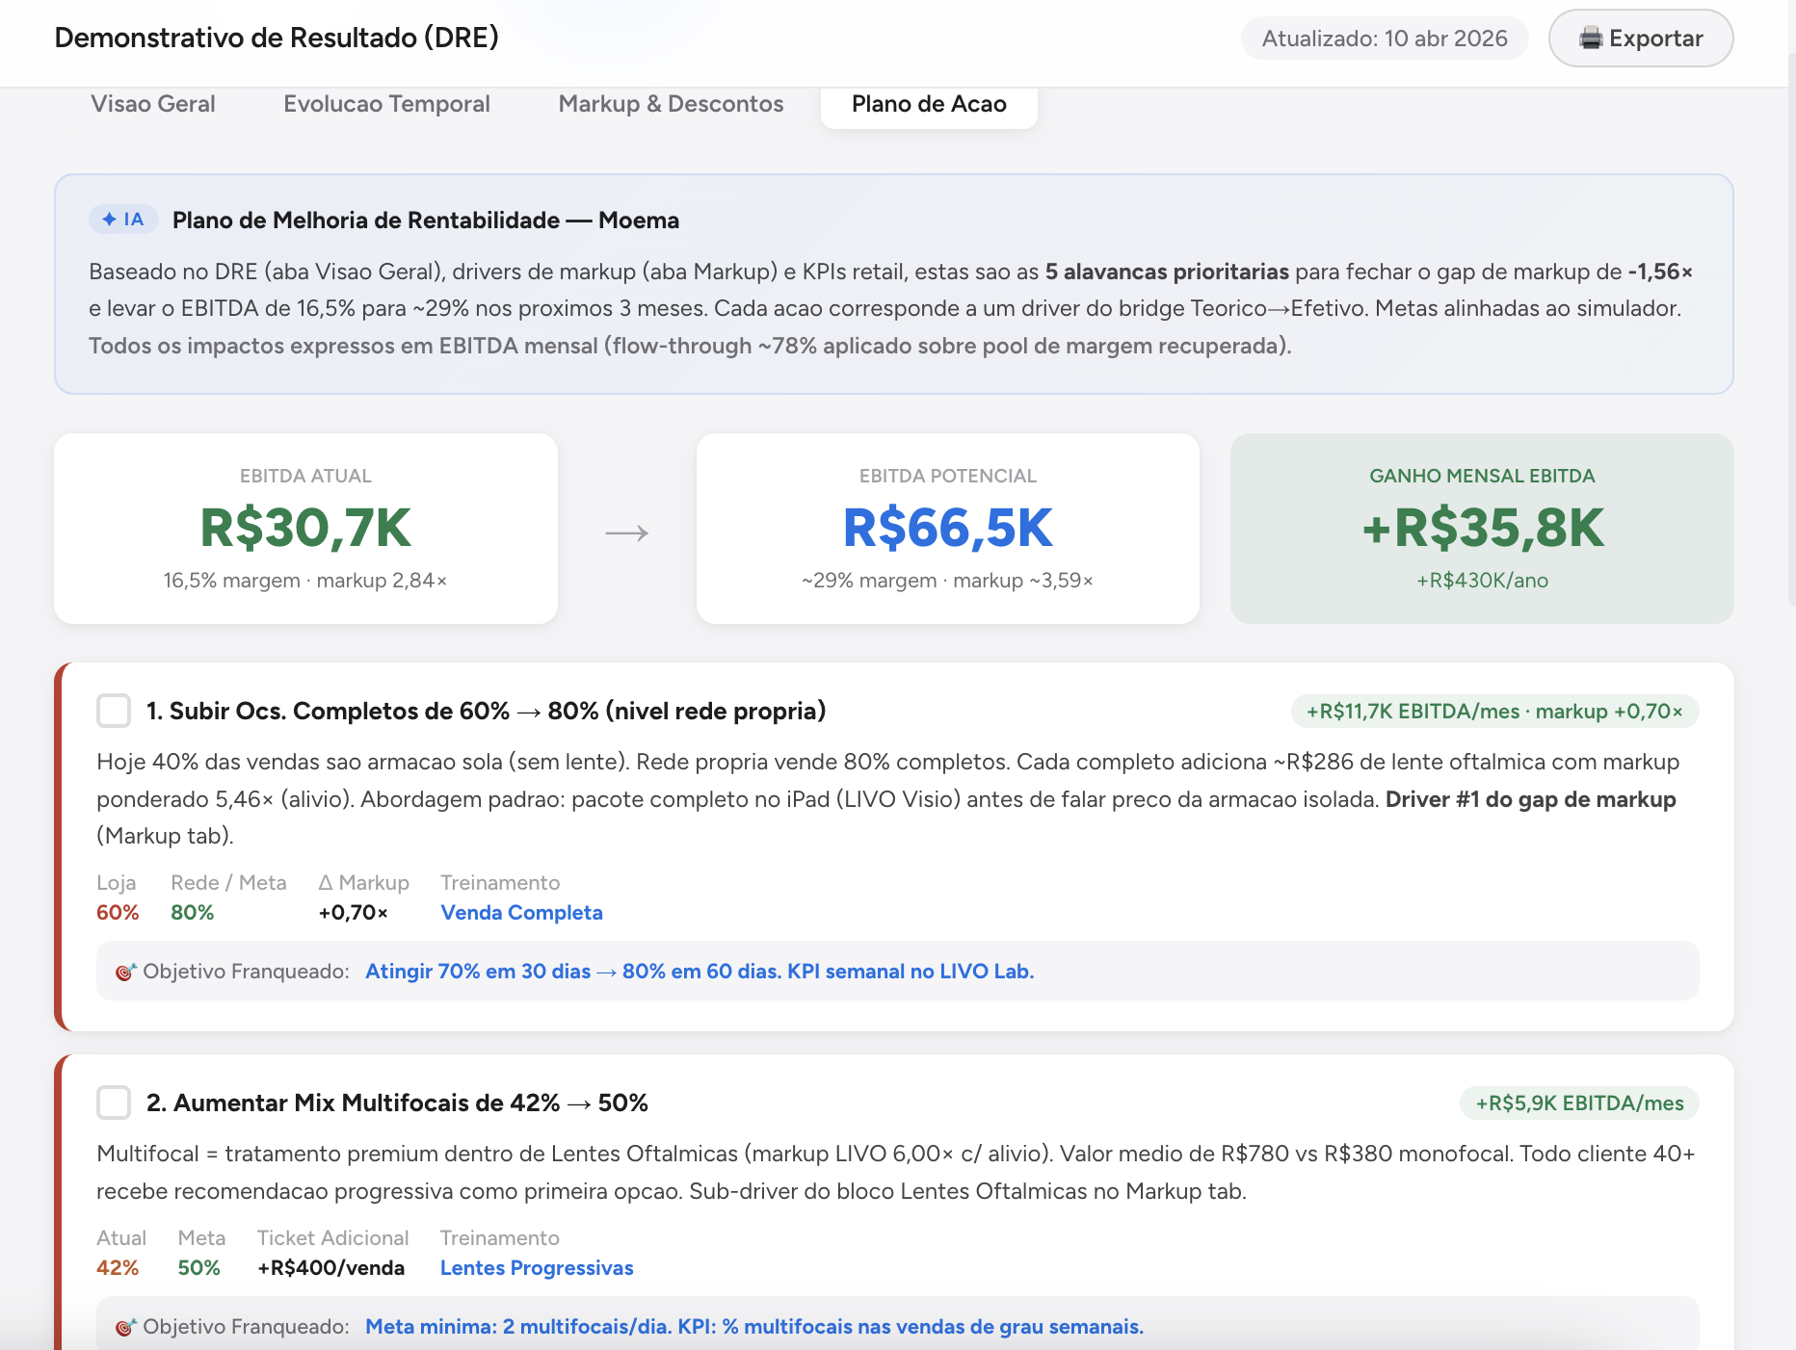Click the EBITDA Atual R$30,7K value
1796x1350 pixels.
tap(305, 528)
